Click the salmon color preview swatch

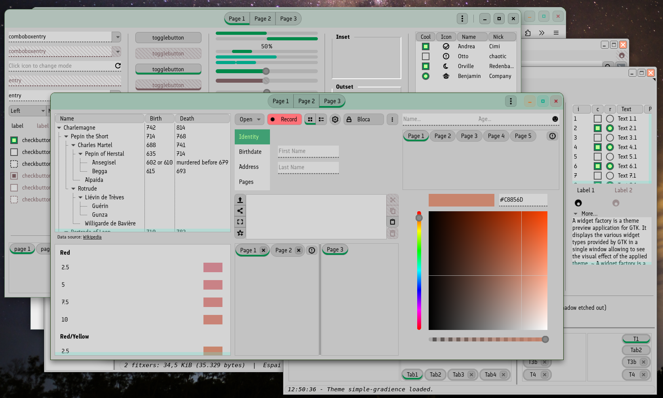(462, 200)
